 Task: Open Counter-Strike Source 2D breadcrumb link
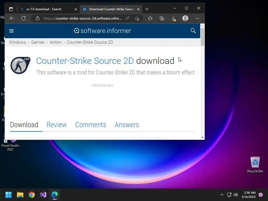90,42
